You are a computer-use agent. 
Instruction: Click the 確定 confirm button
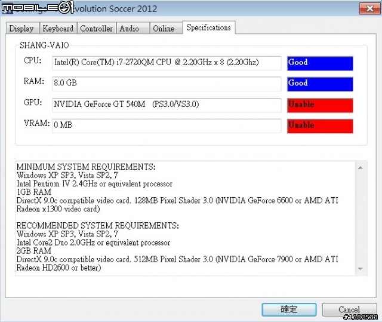[x=289, y=309]
